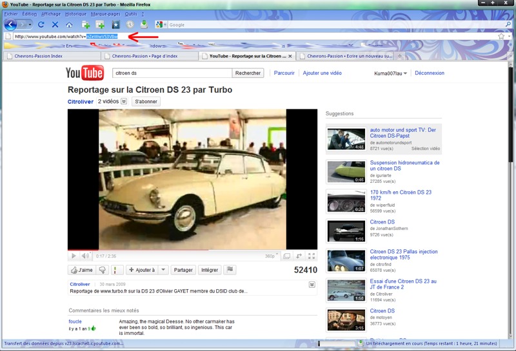Go back with the blue back arrow
Viewport: 516px width, 351px height.
(x=10, y=24)
